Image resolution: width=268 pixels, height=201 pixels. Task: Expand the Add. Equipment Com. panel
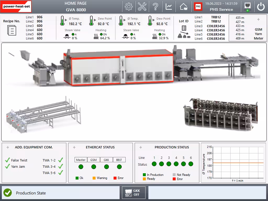(8, 147)
